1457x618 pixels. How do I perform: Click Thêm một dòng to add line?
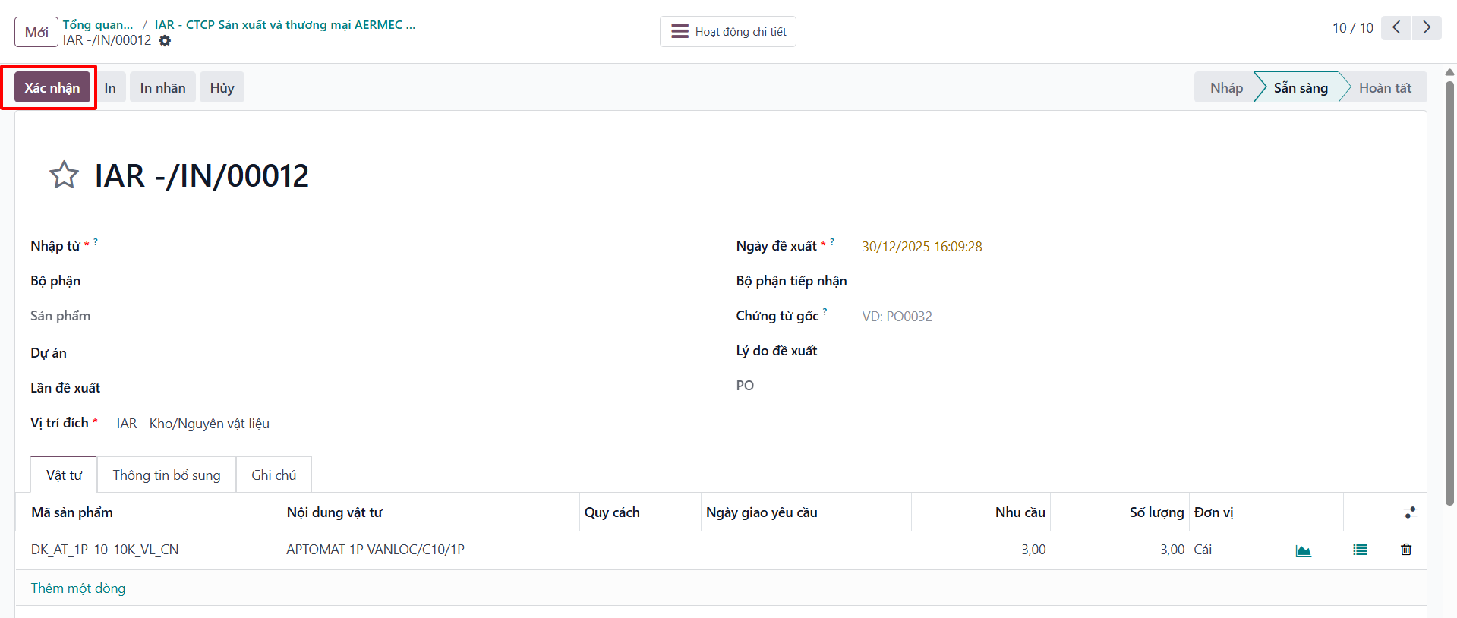coord(78,588)
